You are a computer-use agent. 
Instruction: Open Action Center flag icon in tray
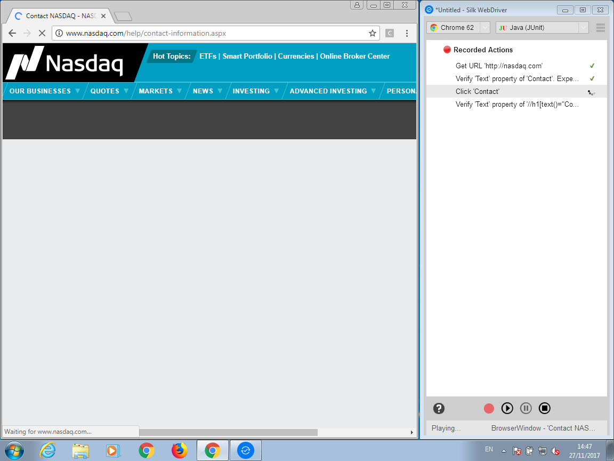(516, 451)
